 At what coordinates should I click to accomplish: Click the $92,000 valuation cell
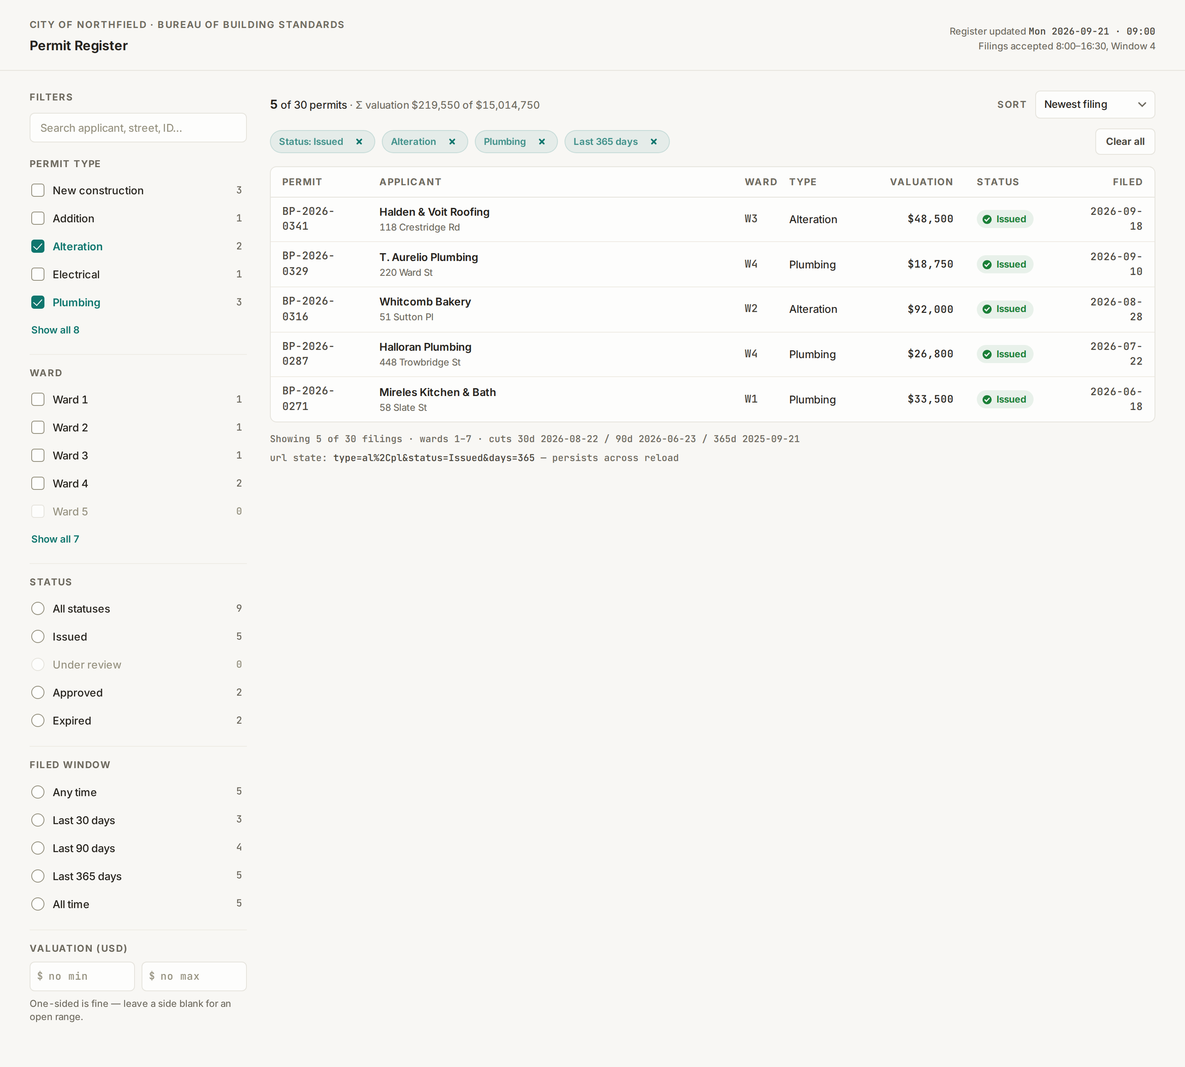(x=930, y=310)
